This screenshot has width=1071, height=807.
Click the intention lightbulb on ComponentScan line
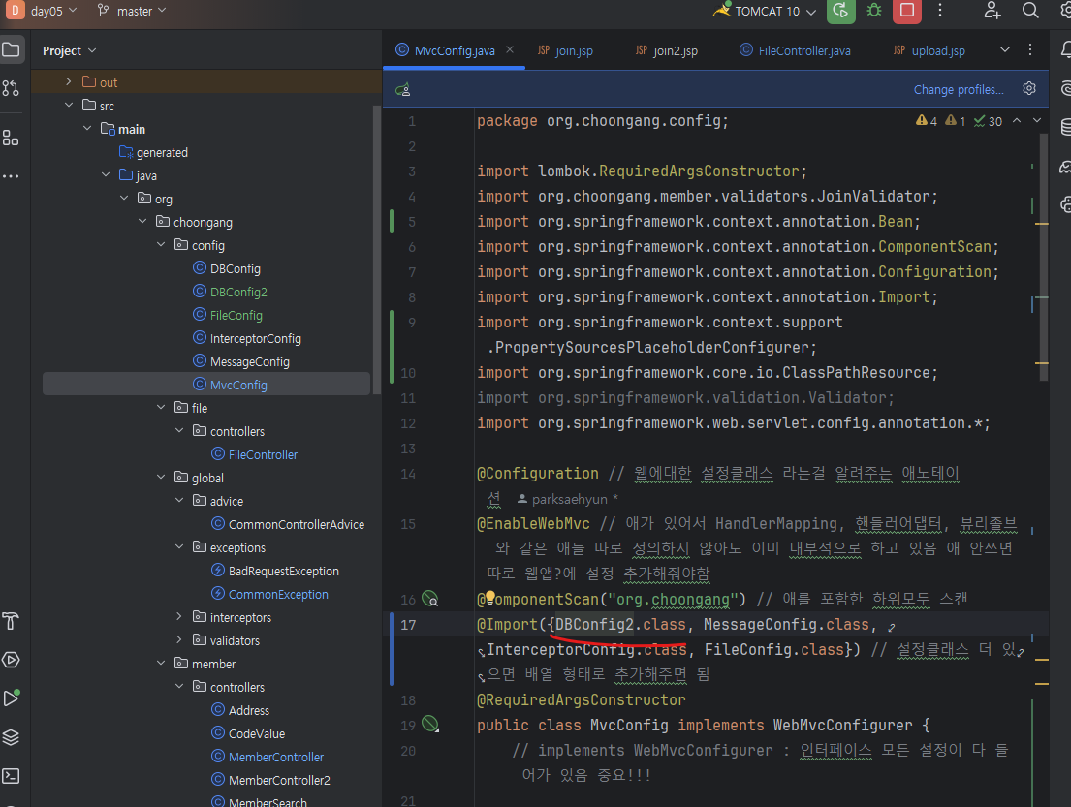[x=489, y=598]
